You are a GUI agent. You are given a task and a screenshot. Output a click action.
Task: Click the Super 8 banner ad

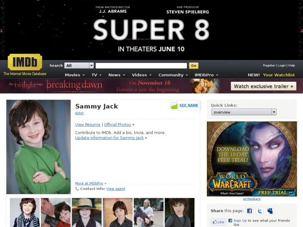tap(152, 29)
